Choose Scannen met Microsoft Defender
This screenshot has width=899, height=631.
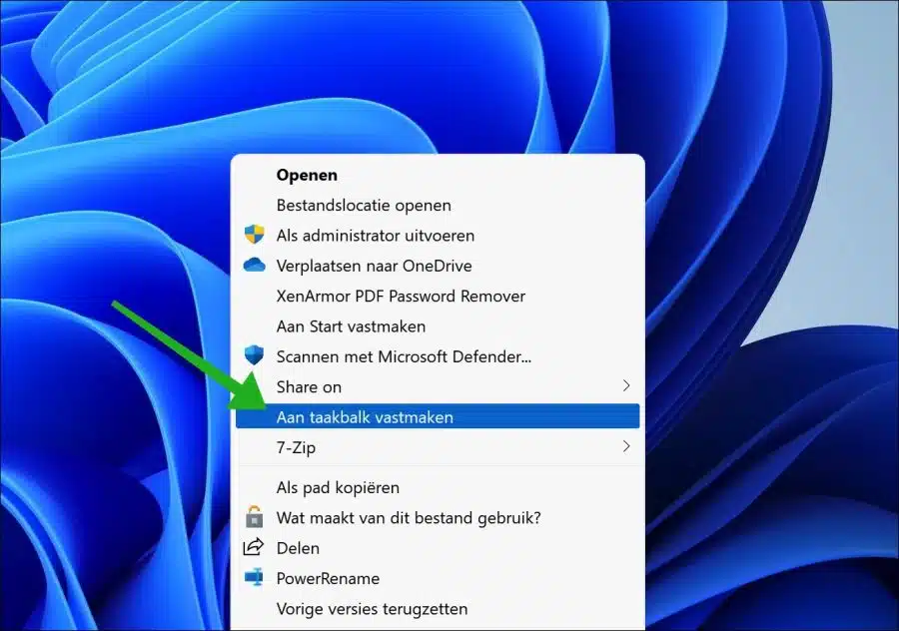pyautogui.click(x=438, y=357)
